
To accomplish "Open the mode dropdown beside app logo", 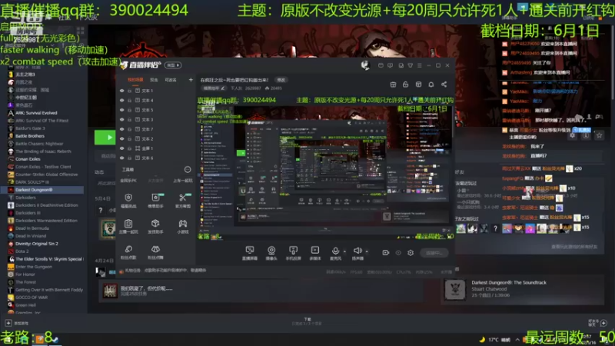I will (173, 65).
